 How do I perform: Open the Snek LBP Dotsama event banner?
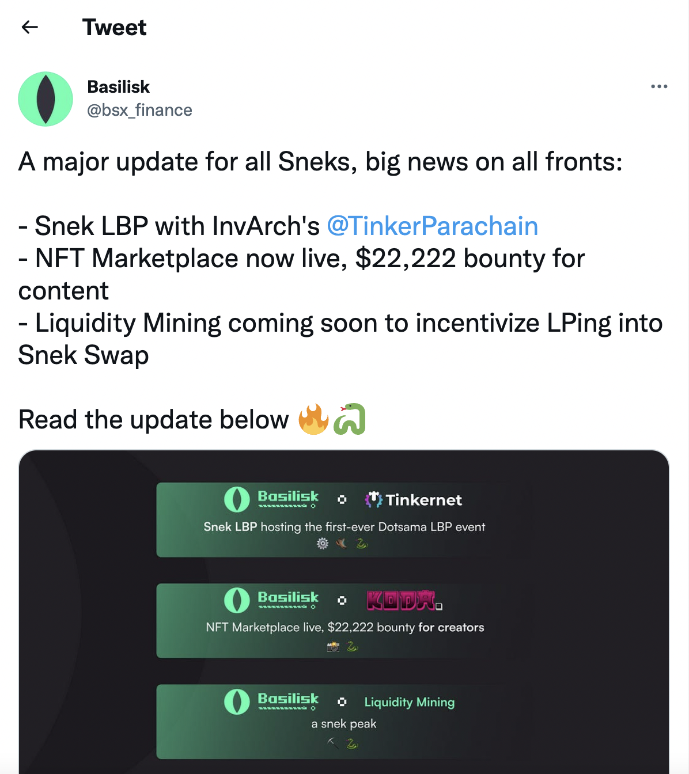click(x=344, y=526)
